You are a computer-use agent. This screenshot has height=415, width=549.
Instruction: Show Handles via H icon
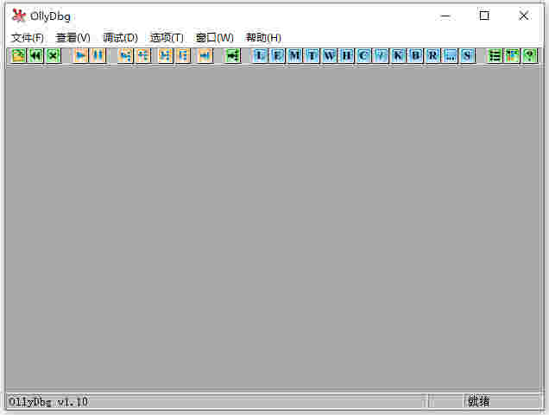347,55
